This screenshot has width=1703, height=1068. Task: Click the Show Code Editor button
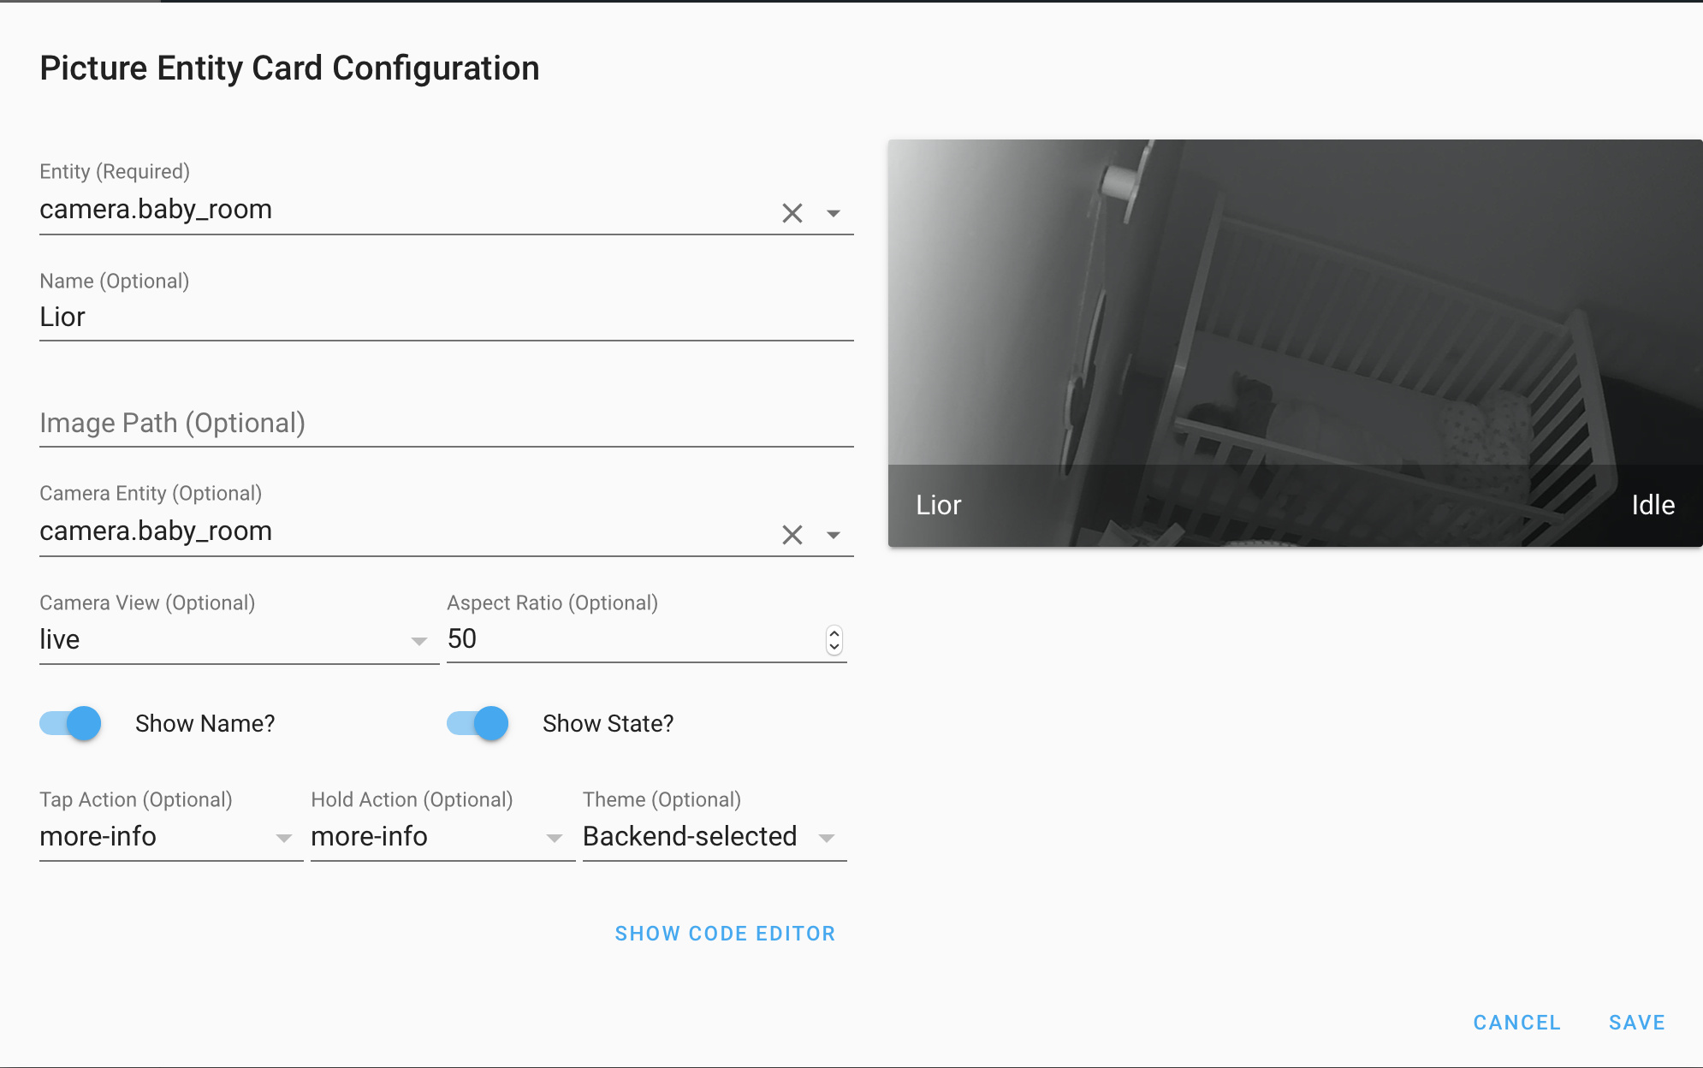click(x=725, y=934)
